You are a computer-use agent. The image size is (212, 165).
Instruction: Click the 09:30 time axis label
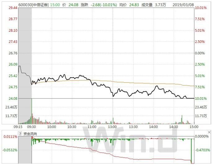coord(32,127)
